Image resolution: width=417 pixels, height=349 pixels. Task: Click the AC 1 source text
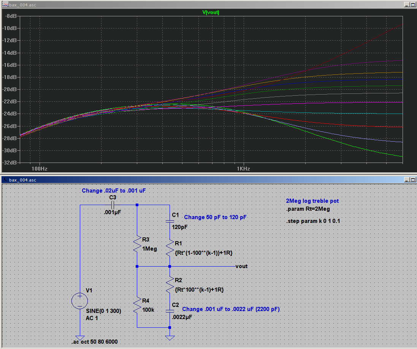[x=92, y=318]
